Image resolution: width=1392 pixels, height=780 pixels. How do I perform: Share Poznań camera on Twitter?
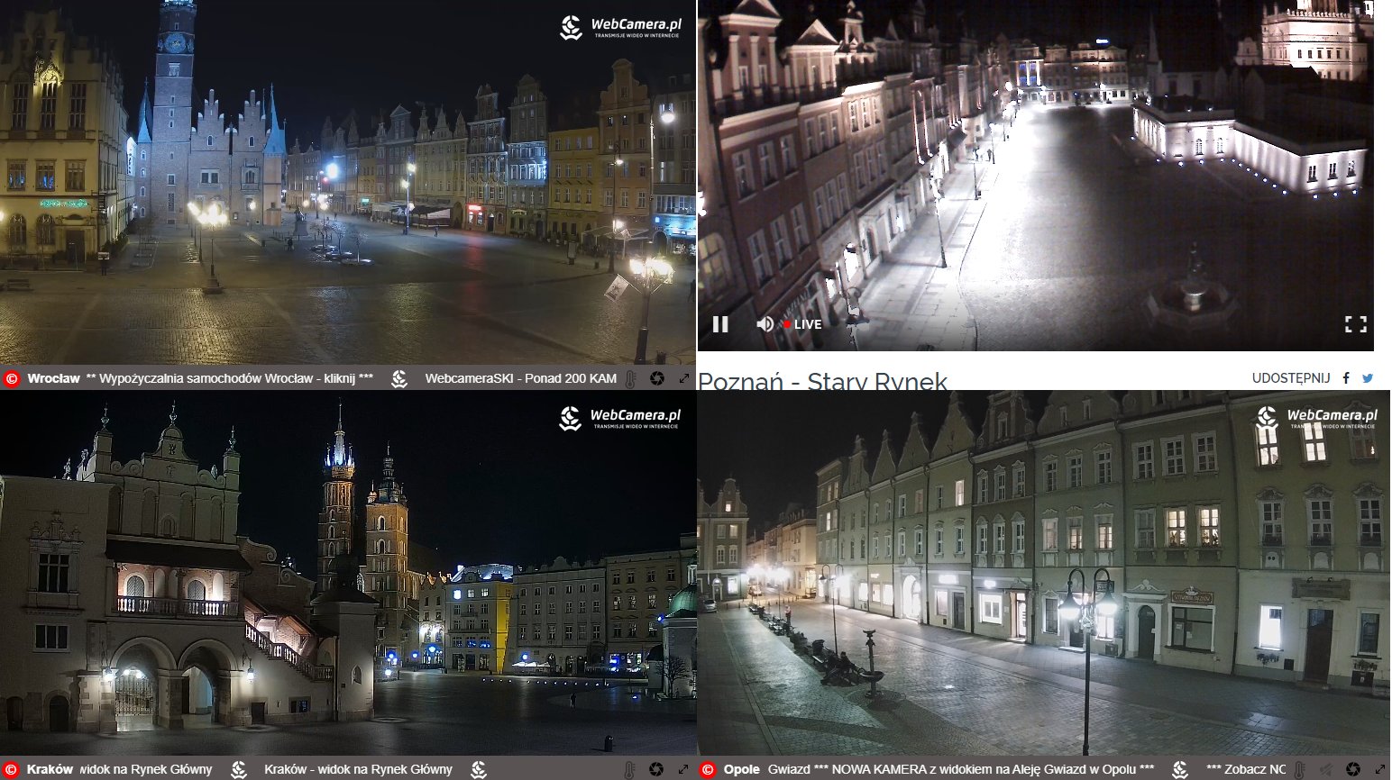point(1368,378)
